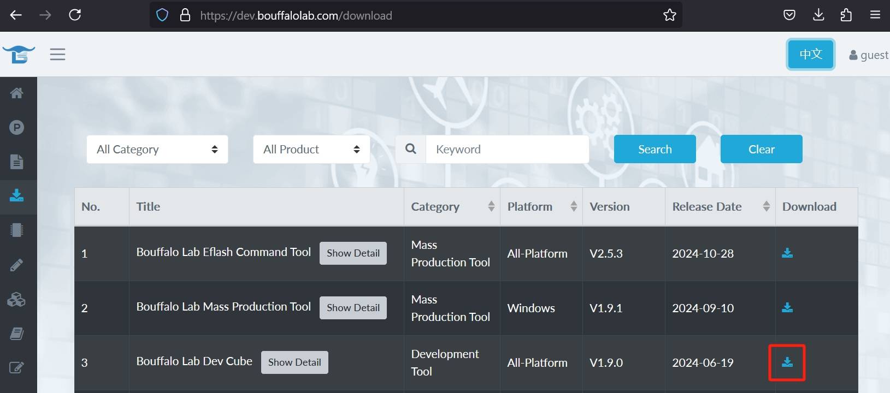Click the Clear button
Image resolution: width=890 pixels, height=393 pixels.
[x=762, y=149]
